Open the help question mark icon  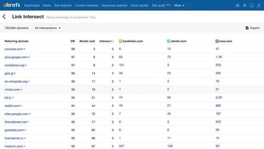(x=237, y=5)
